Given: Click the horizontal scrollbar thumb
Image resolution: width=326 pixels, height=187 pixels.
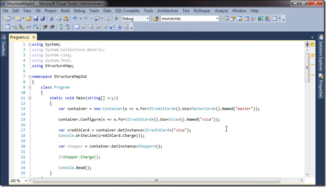Looking at the screenshot, I should [x=156, y=181].
